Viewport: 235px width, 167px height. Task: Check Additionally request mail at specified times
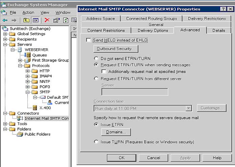tap(104, 71)
